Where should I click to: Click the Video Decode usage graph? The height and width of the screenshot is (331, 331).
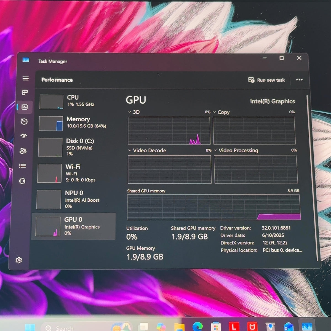click(x=170, y=169)
